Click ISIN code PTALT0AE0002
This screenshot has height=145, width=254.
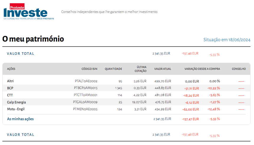tap(86, 81)
